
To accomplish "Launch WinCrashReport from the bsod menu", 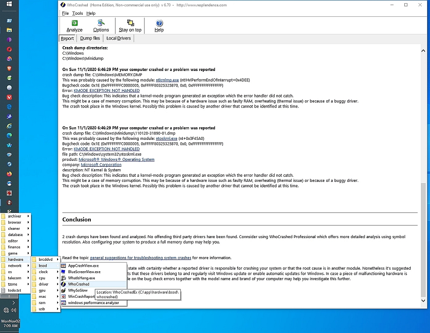I will (78, 296).
